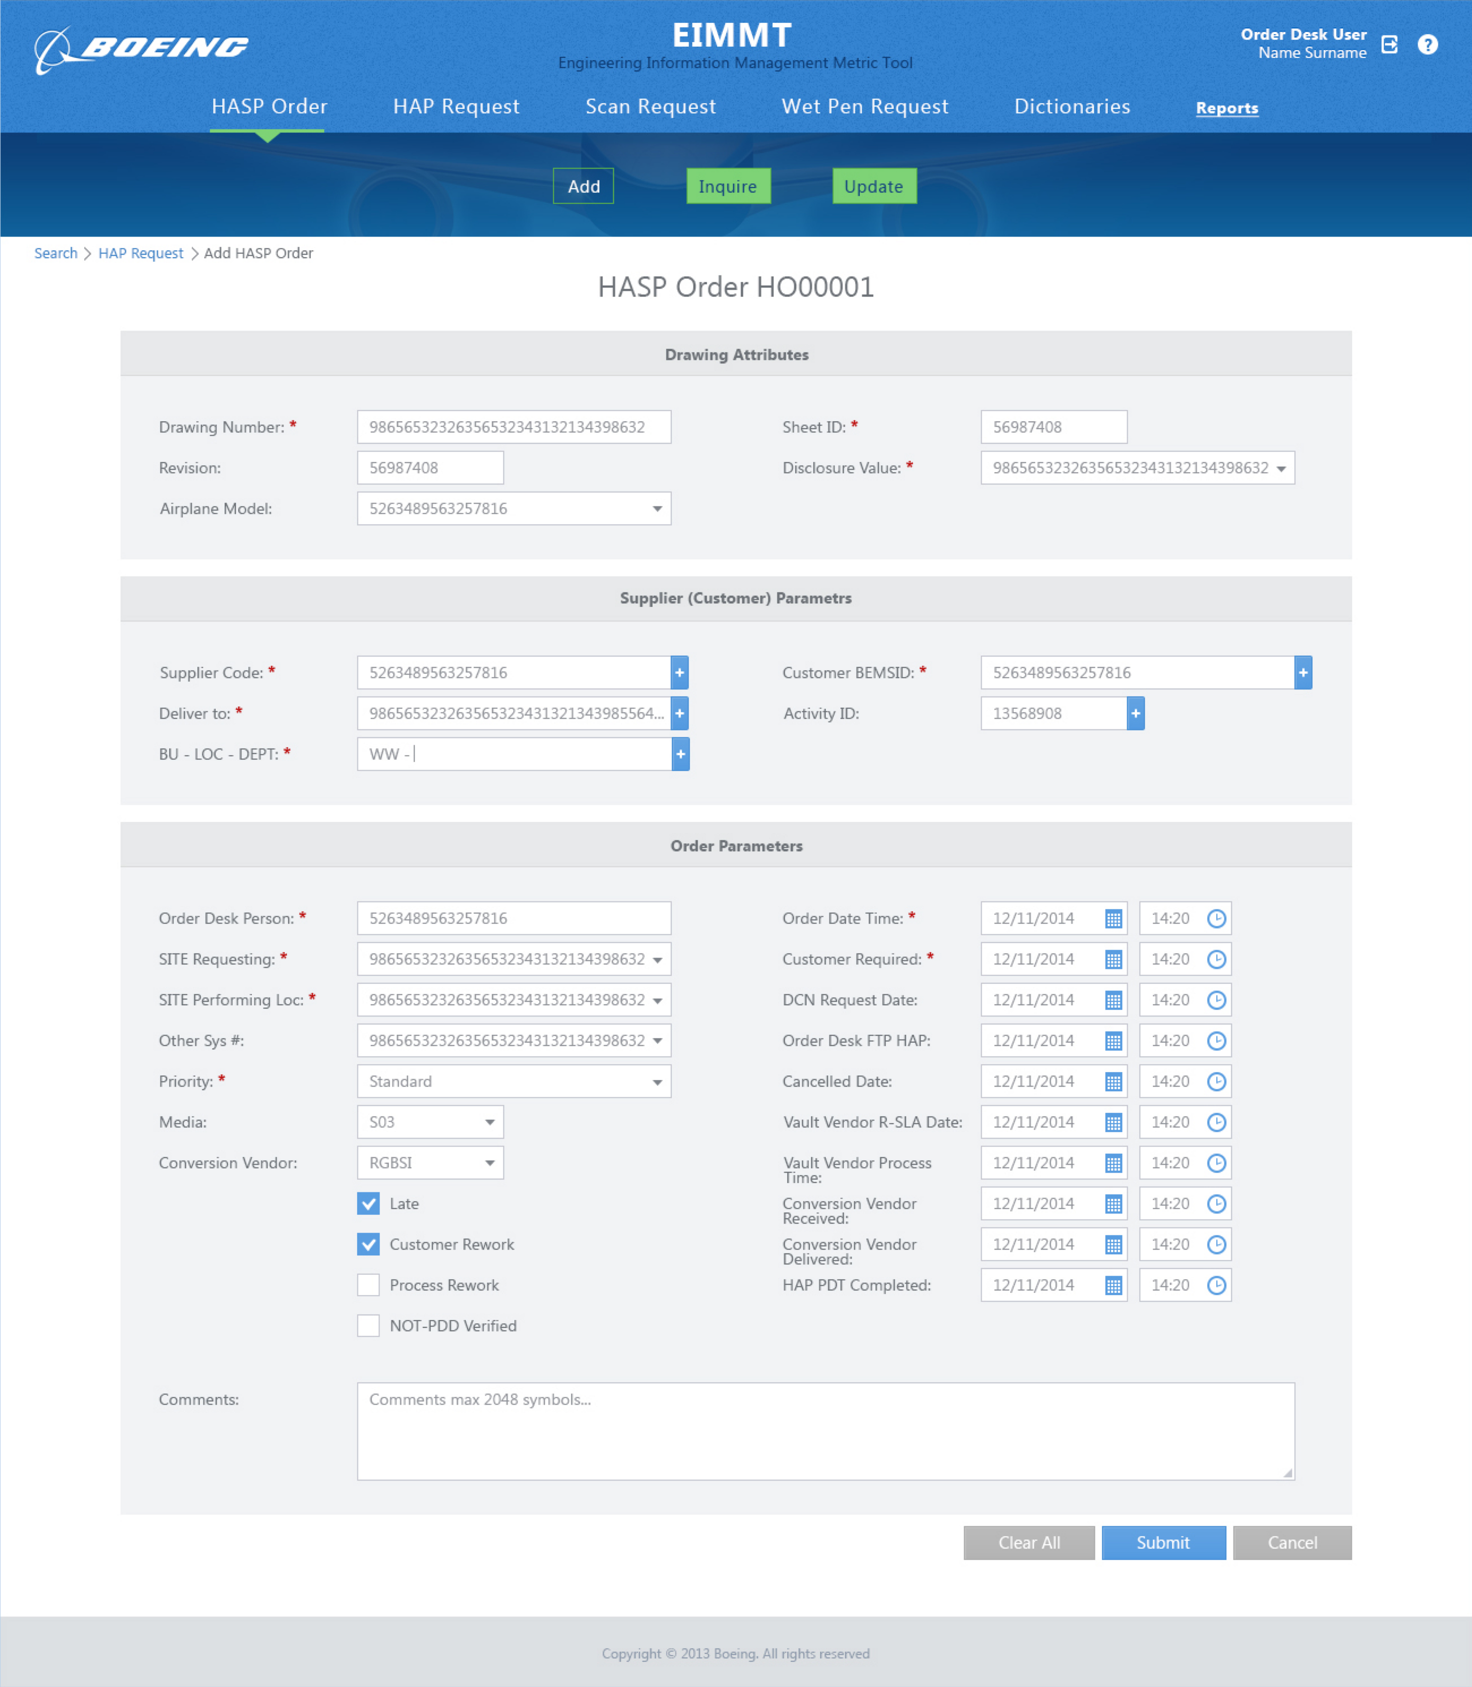Click plus icon next to Activity ID
Image resolution: width=1472 pixels, height=1687 pixels.
tap(1135, 714)
